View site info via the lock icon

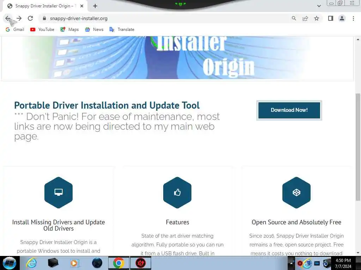(44, 18)
